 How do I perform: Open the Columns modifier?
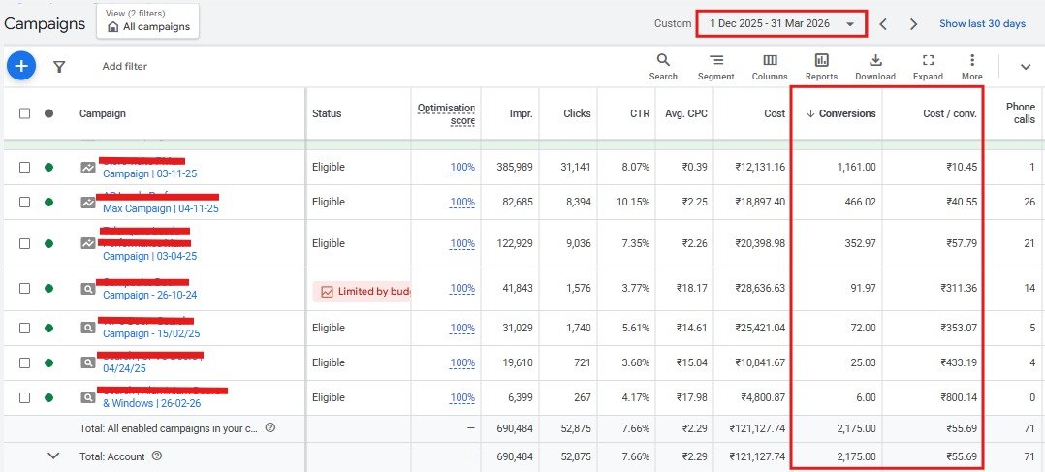click(x=769, y=66)
